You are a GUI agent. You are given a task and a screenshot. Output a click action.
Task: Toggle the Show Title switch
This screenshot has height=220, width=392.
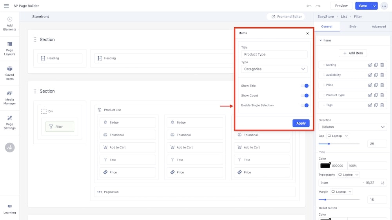(305, 86)
